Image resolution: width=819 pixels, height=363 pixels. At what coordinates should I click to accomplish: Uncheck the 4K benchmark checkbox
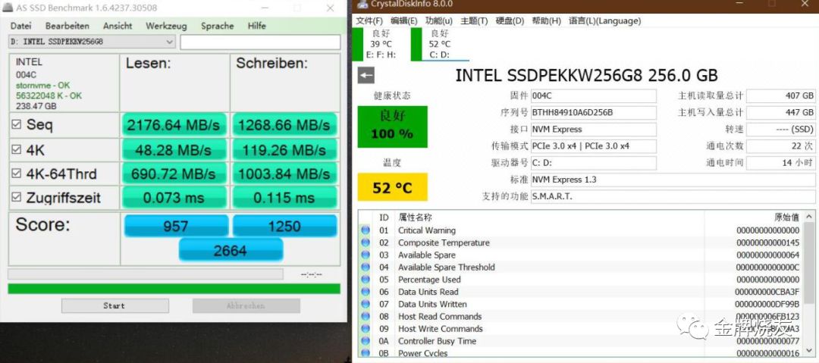[x=16, y=150]
